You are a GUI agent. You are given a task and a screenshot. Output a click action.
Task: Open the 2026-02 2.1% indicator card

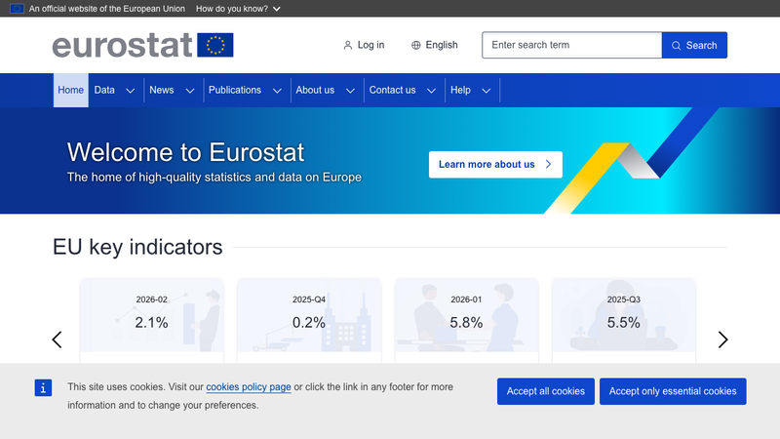pyautogui.click(x=152, y=320)
